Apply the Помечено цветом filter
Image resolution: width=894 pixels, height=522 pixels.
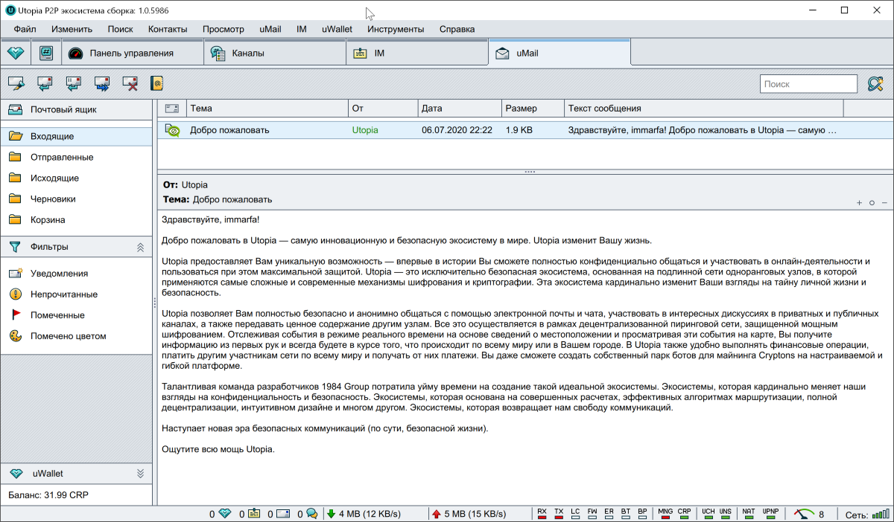(x=76, y=336)
